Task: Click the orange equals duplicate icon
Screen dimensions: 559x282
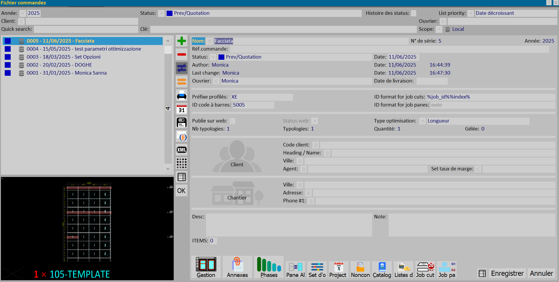Action: tap(181, 82)
